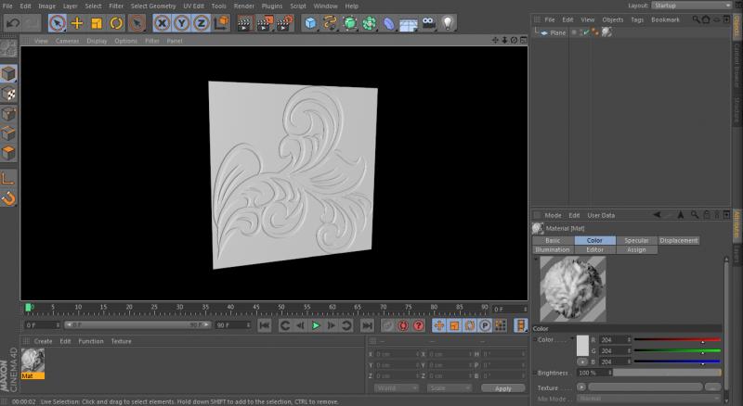Add a Light object

click(448, 22)
